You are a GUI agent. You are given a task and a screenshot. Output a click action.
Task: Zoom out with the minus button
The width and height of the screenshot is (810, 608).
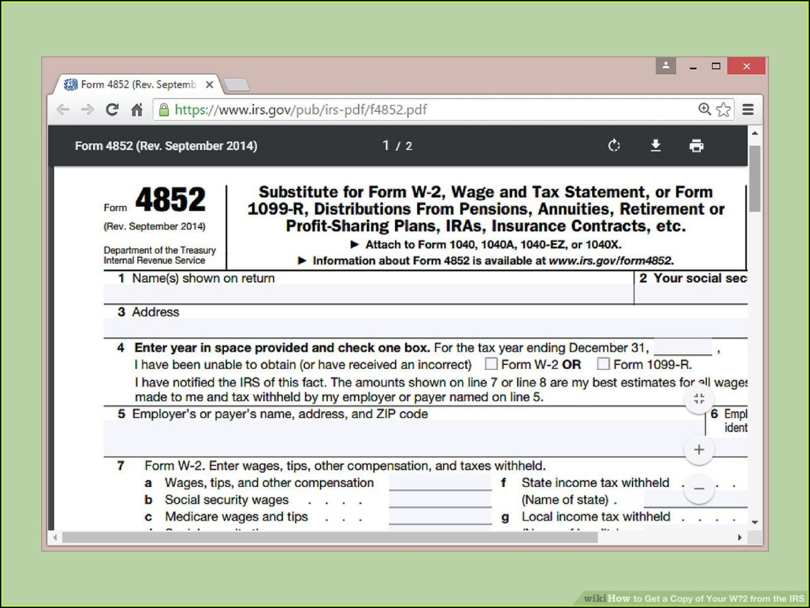point(699,488)
